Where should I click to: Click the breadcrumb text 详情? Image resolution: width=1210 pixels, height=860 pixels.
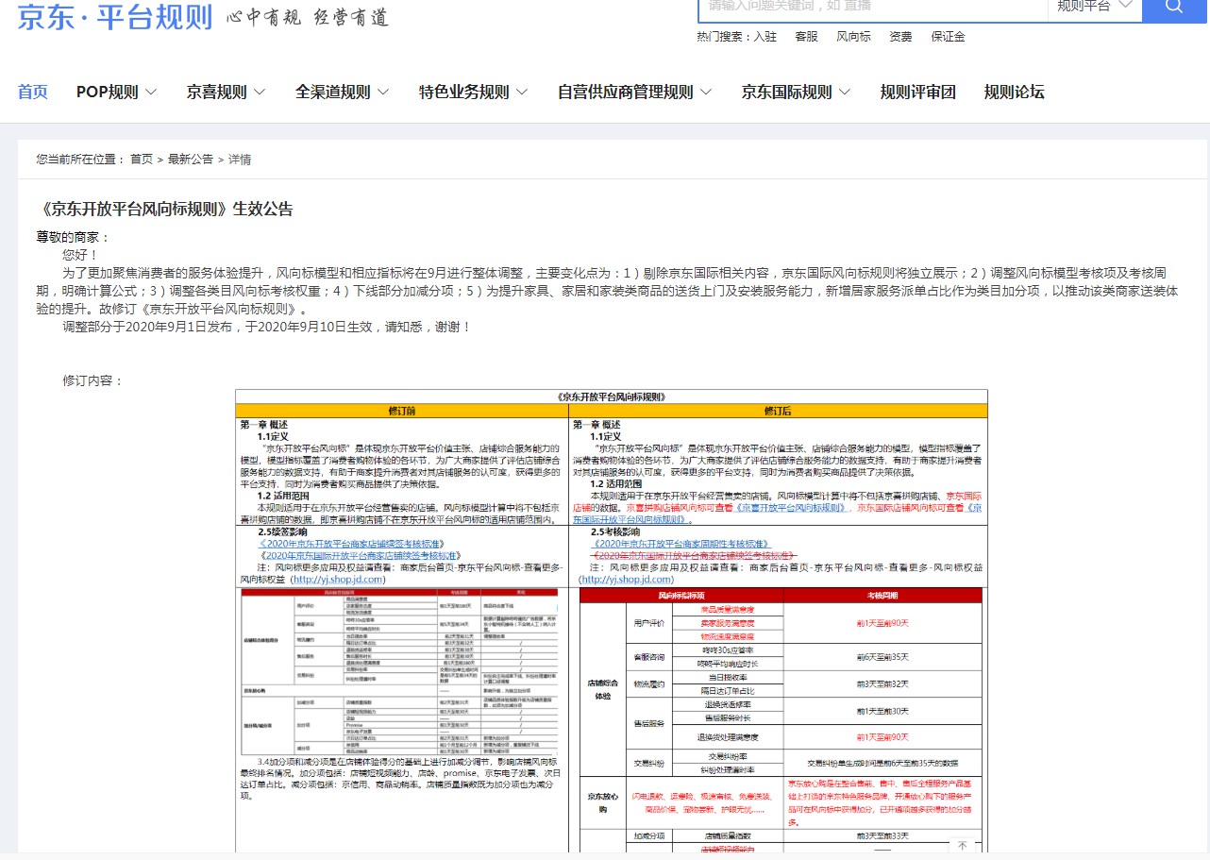click(240, 160)
